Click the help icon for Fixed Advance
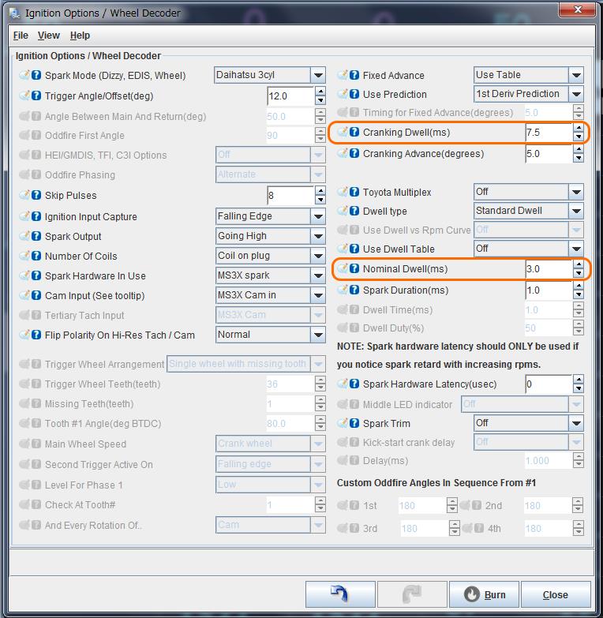This screenshot has width=603, height=618. tap(354, 75)
